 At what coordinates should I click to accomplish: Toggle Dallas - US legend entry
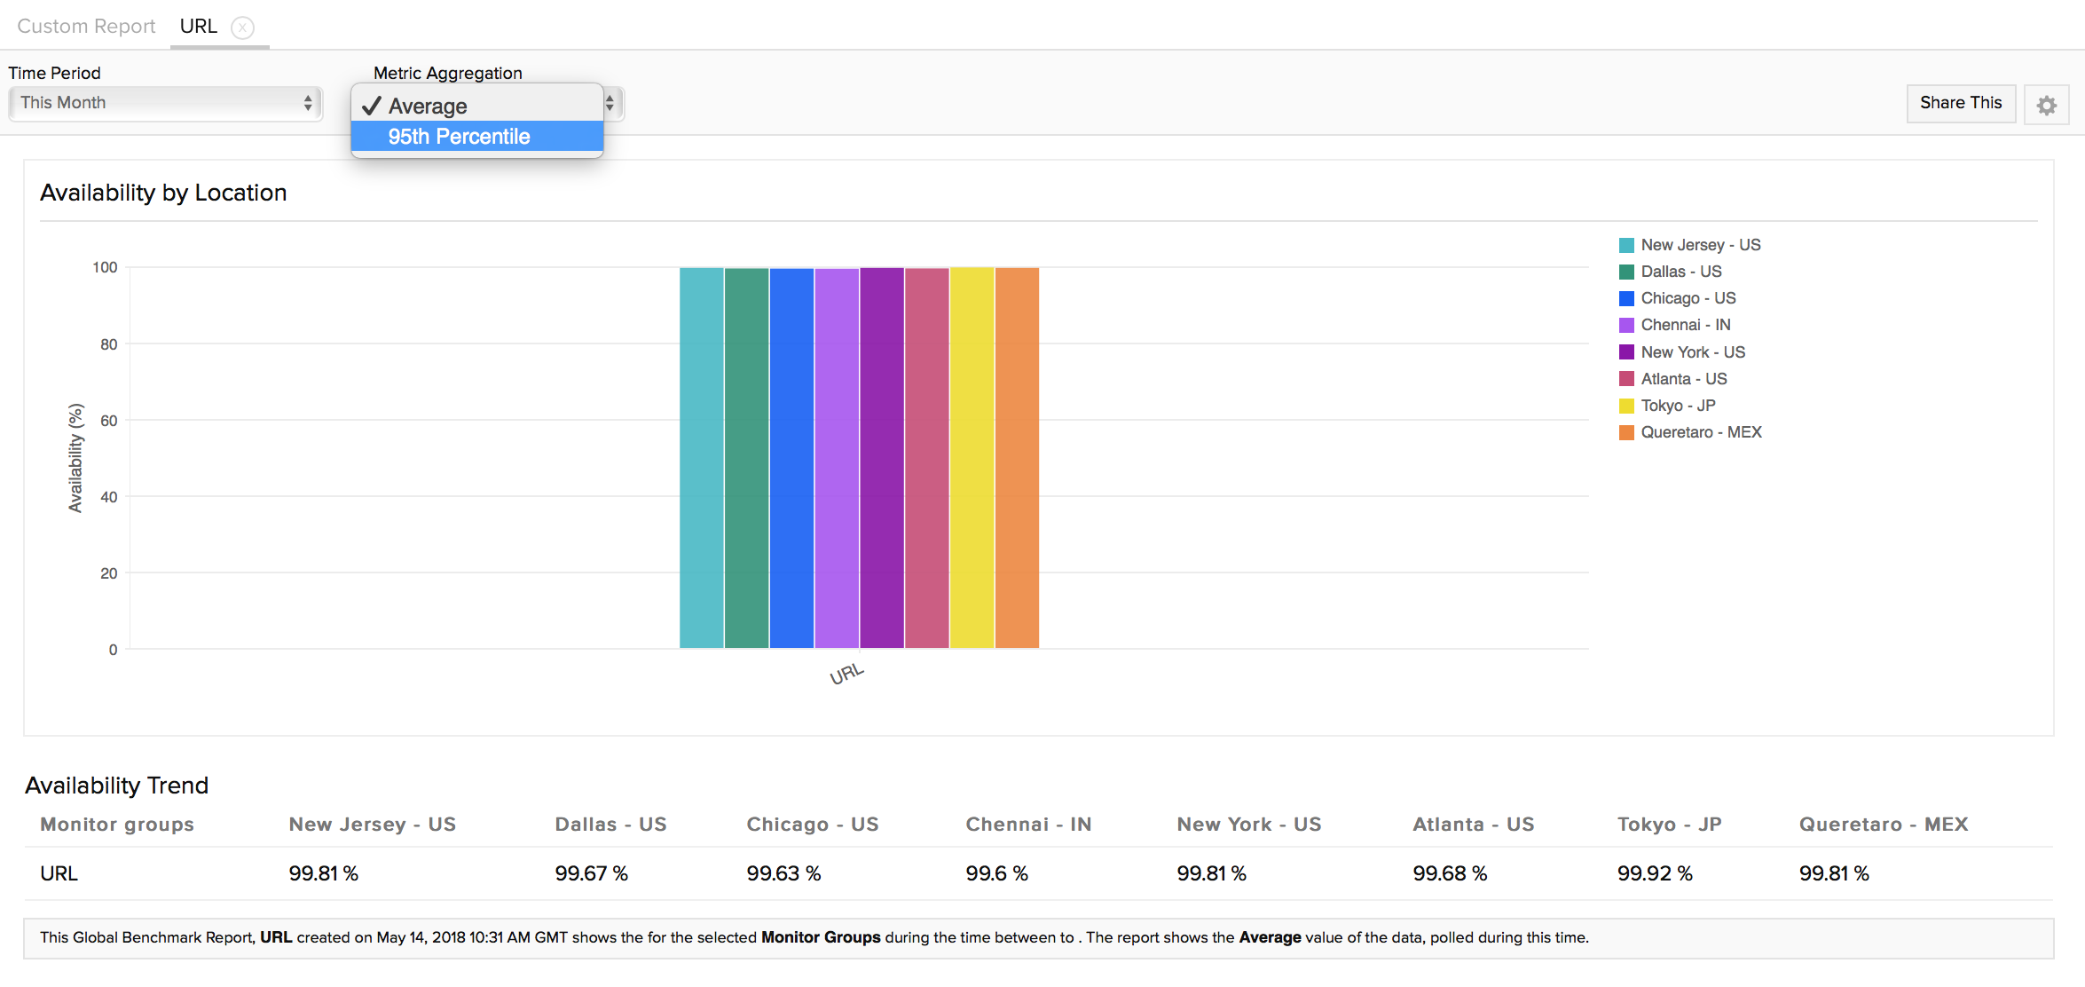1680,272
